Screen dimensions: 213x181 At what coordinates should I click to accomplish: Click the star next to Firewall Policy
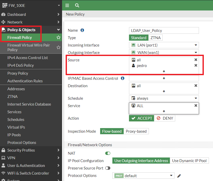point(58,38)
